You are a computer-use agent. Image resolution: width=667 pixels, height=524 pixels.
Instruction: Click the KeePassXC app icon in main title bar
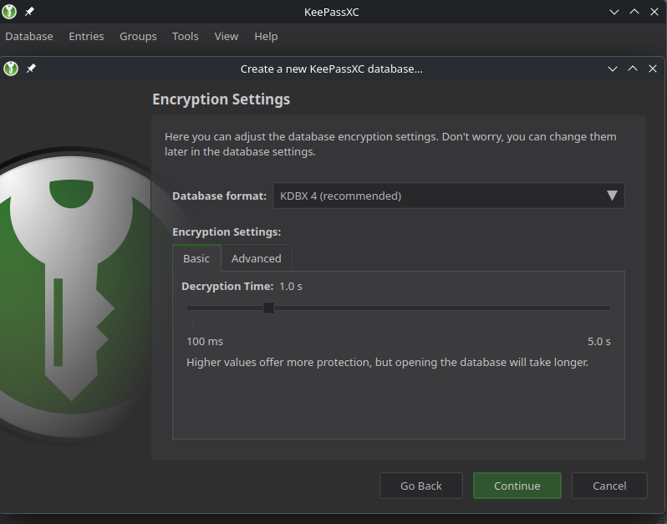point(9,12)
